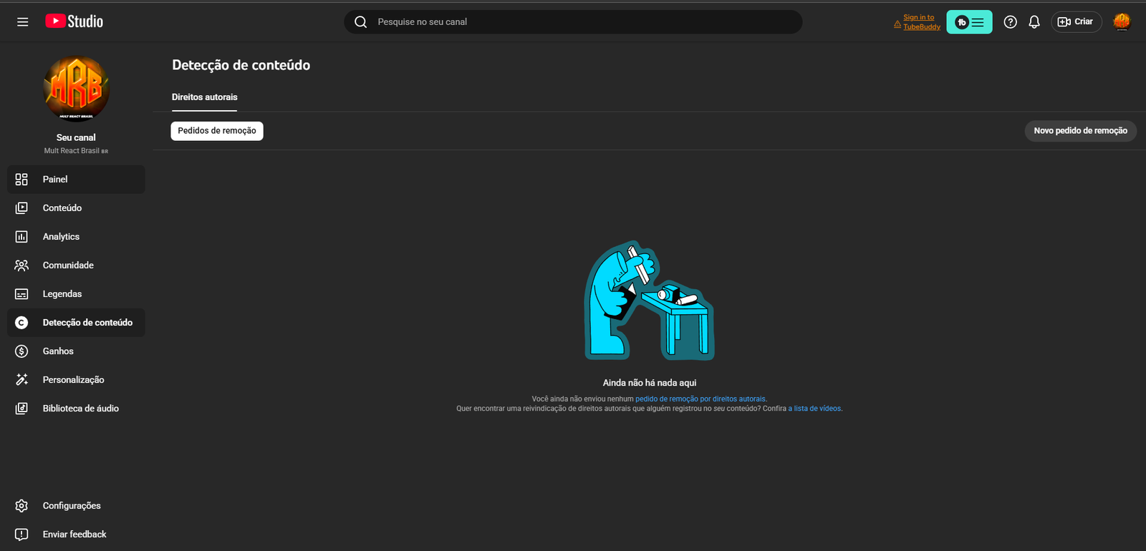Click the Mult React Brasil channel avatar
The image size is (1146, 551).
[76, 89]
